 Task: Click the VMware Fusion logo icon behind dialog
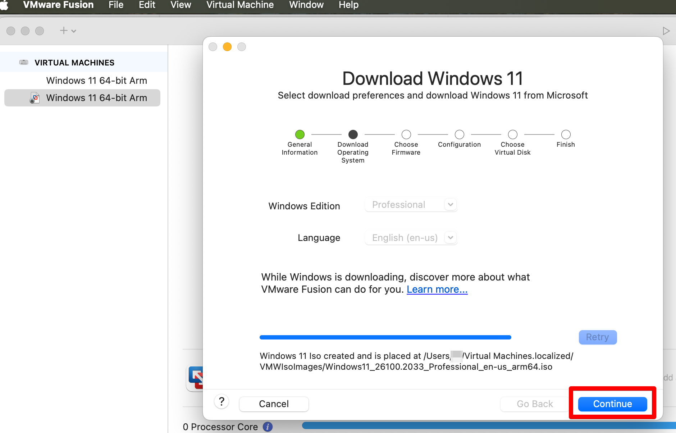point(195,378)
